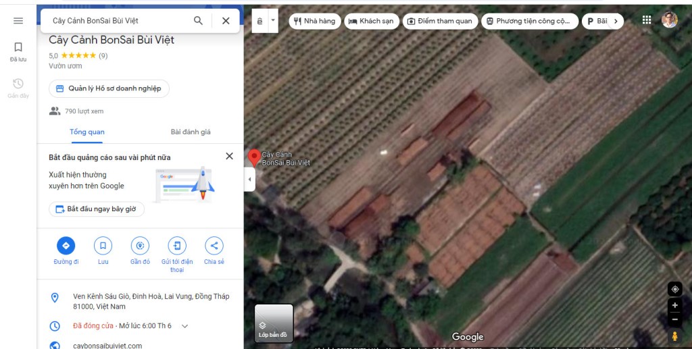
Task: Switch to the Bài đánh giá tab
Action: (191, 132)
